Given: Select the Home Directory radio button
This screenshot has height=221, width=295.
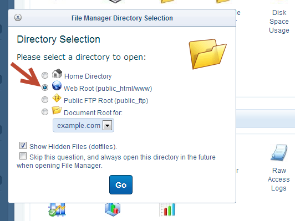Looking at the screenshot, I should point(45,75).
